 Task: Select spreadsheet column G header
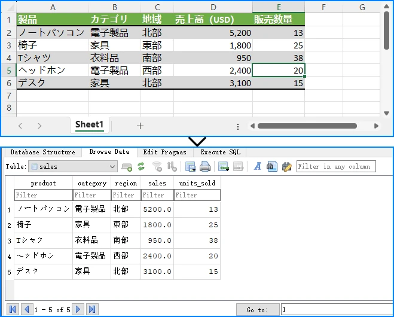coord(362,7)
